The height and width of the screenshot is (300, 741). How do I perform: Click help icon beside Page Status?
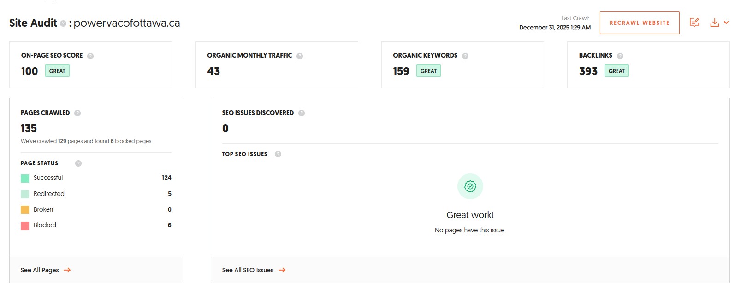78,163
